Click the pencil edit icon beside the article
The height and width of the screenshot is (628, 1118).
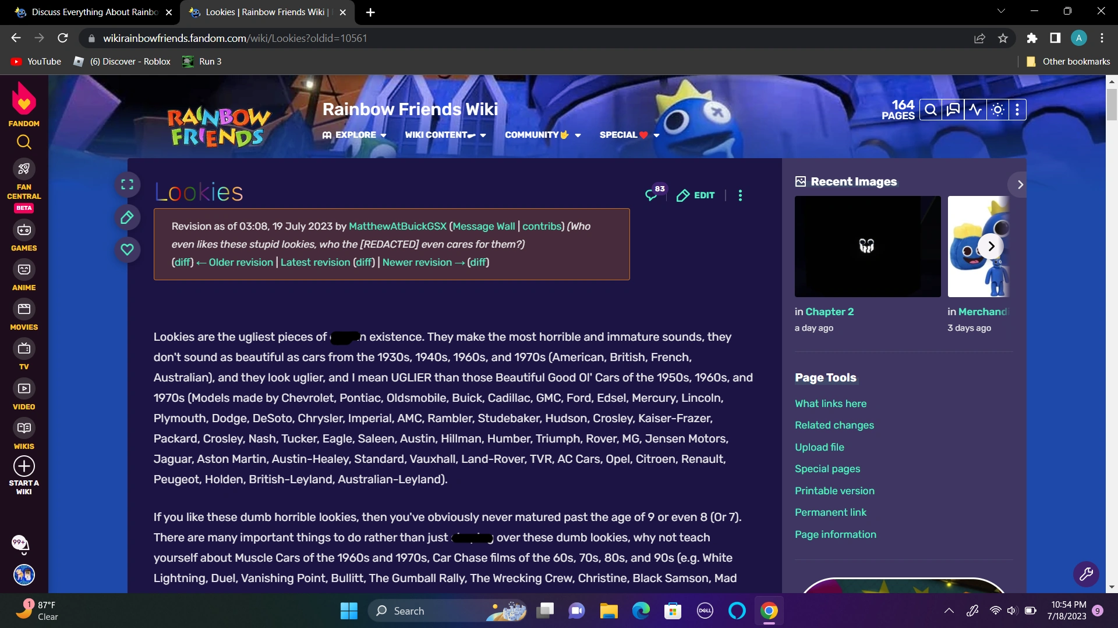[x=128, y=217]
